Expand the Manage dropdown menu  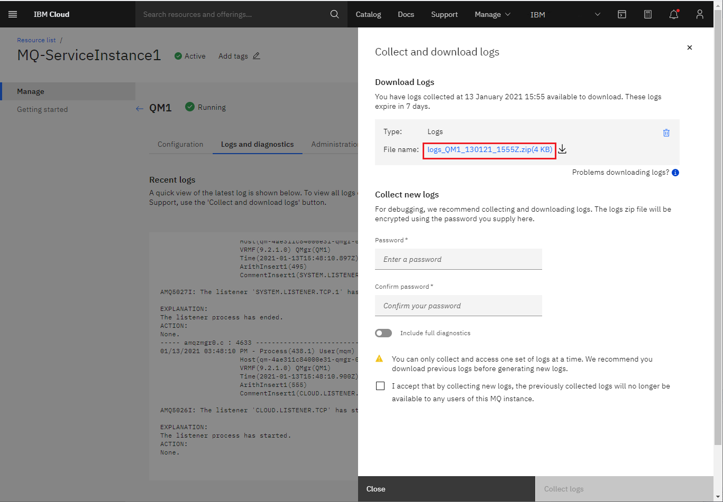pyautogui.click(x=492, y=14)
